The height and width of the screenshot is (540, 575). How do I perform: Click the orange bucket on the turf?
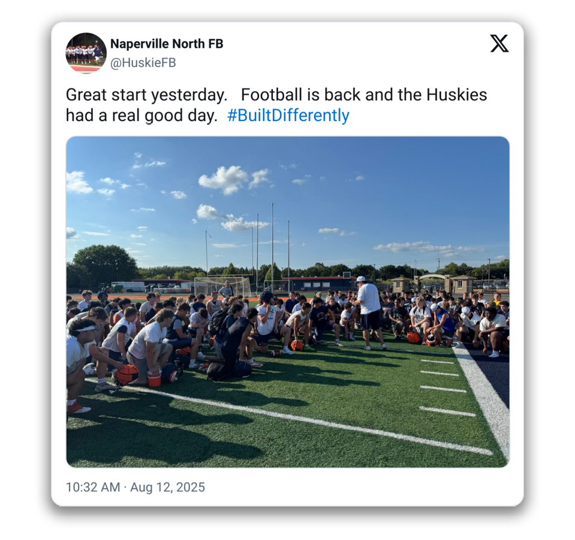154,378
